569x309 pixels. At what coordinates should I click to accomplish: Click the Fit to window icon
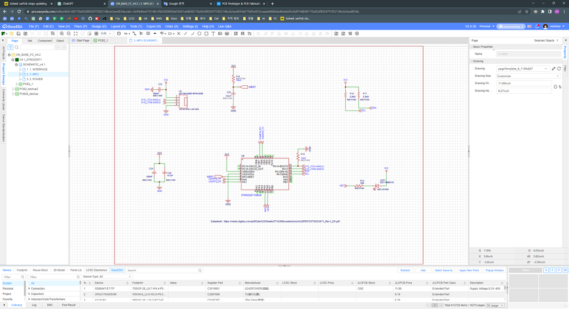[x=76, y=34]
